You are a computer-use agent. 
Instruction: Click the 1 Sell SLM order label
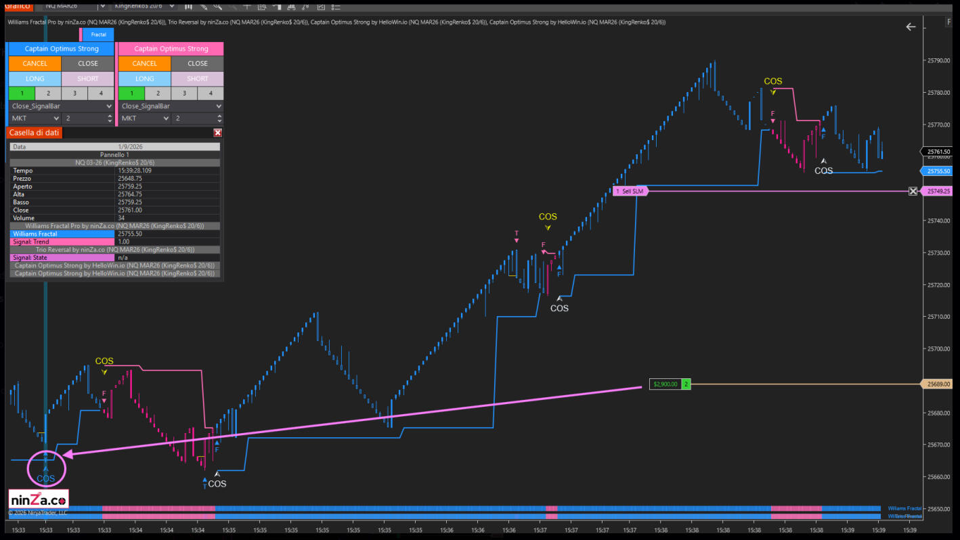click(x=630, y=192)
